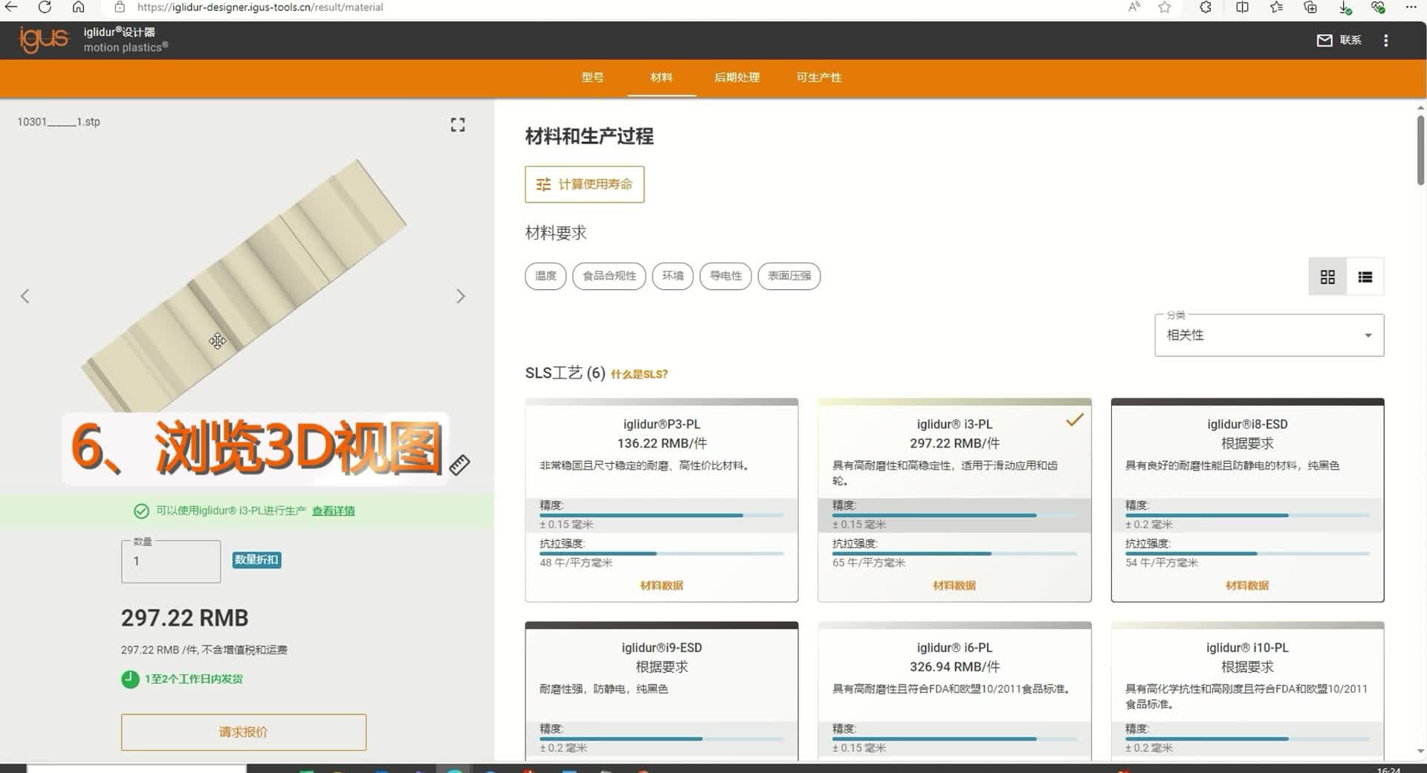Open browser split screen icon
Image resolution: width=1427 pixels, height=773 pixels.
coord(1242,7)
